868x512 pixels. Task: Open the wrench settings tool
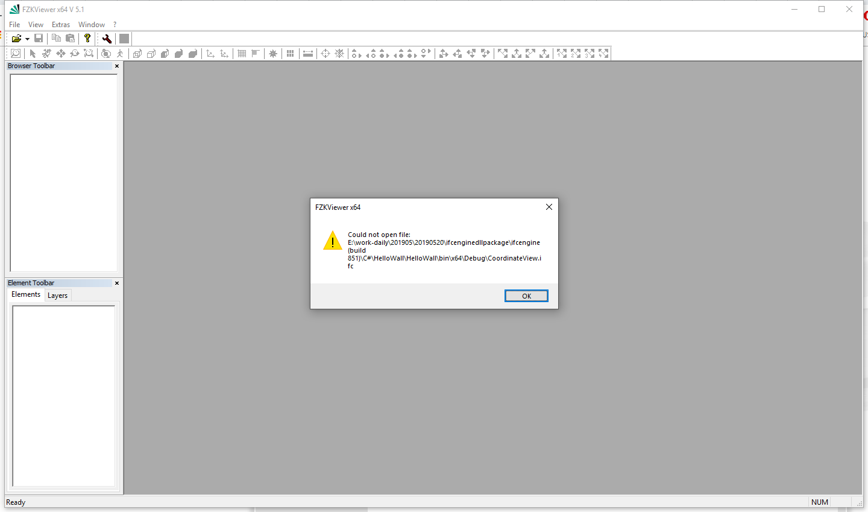click(106, 38)
